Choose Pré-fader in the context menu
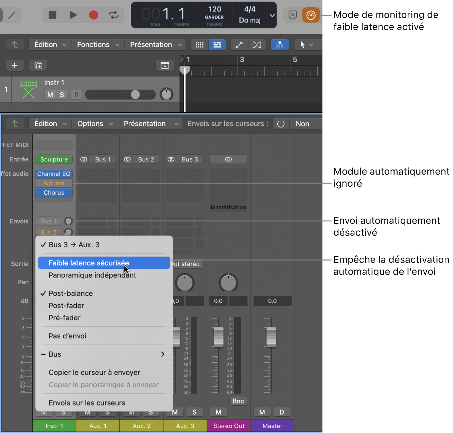Screen dimensions: 453x433 point(65,318)
